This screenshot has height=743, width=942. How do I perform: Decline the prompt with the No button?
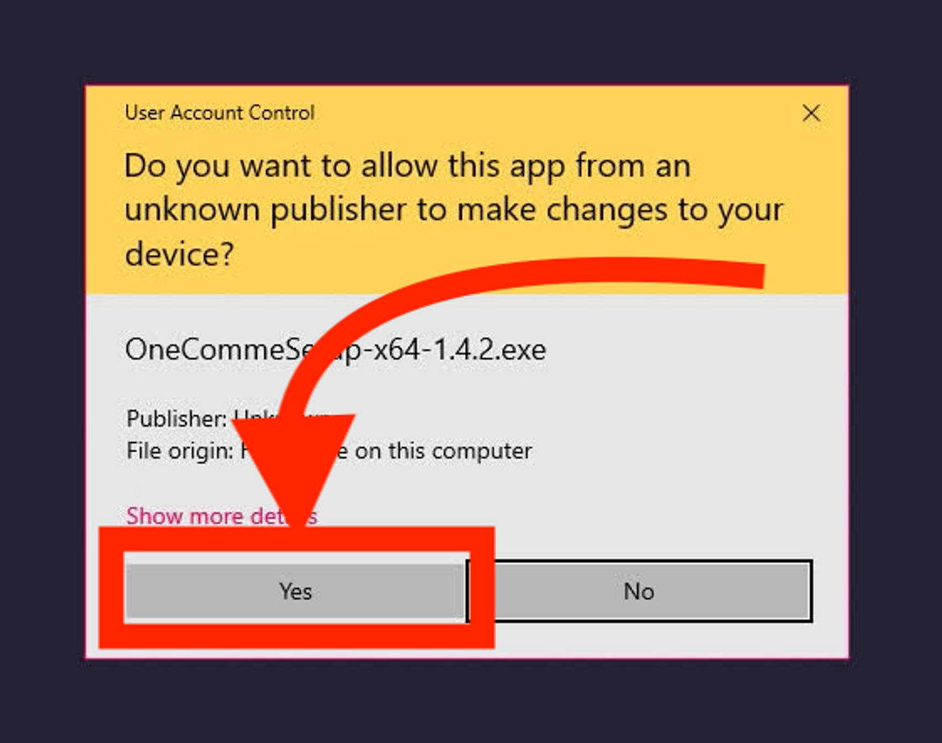click(x=639, y=591)
